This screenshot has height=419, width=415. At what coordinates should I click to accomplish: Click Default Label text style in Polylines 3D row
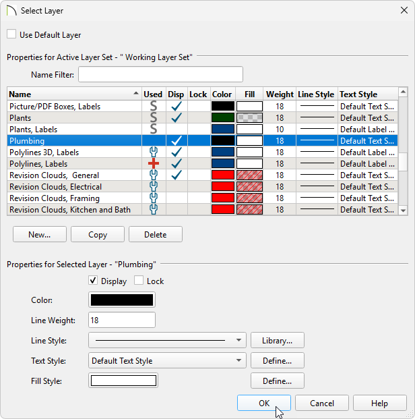point(367,152)
